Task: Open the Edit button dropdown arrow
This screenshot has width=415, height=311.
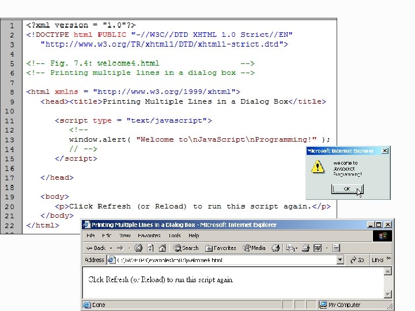Action: 327,248
